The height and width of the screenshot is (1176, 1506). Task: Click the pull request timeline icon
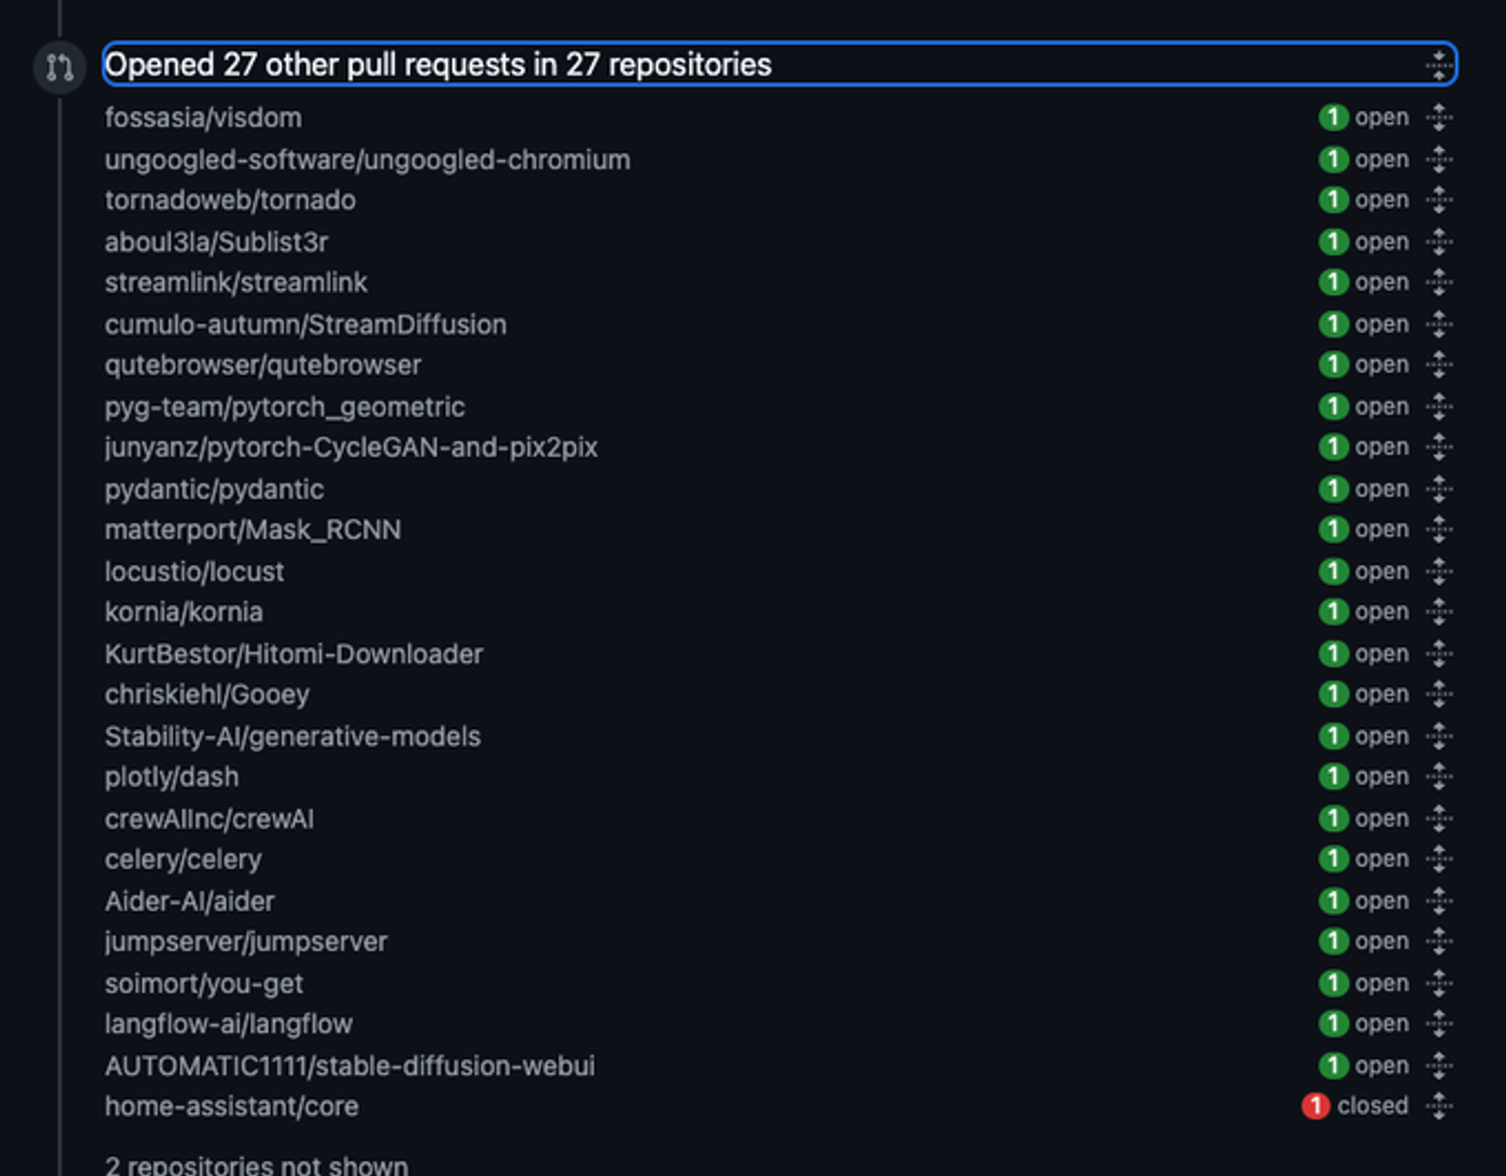pyautogui.click(x=59, y=67)
